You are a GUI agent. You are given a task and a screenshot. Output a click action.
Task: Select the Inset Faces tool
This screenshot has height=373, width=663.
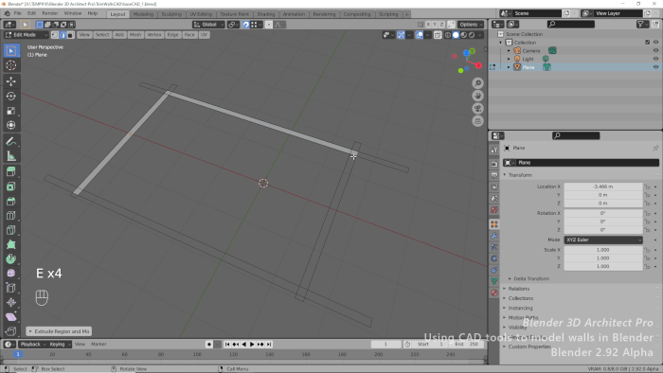[x=11, y=186]
